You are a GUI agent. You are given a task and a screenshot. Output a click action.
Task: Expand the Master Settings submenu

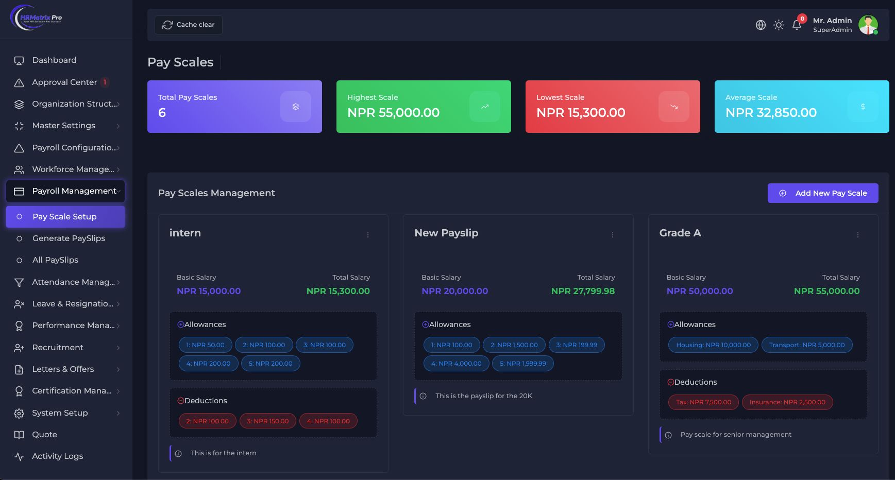tap(118, 126)
